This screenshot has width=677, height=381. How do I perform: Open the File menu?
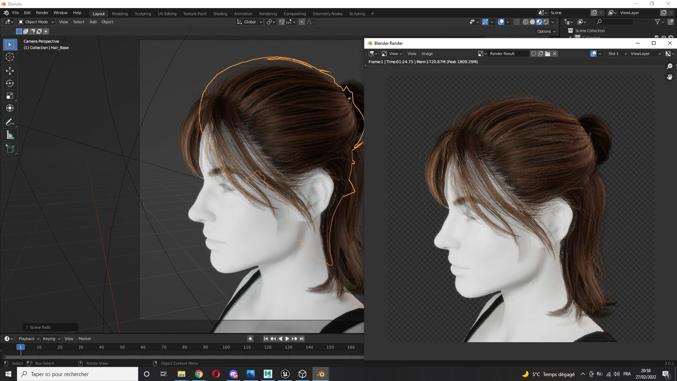(15, 13)
